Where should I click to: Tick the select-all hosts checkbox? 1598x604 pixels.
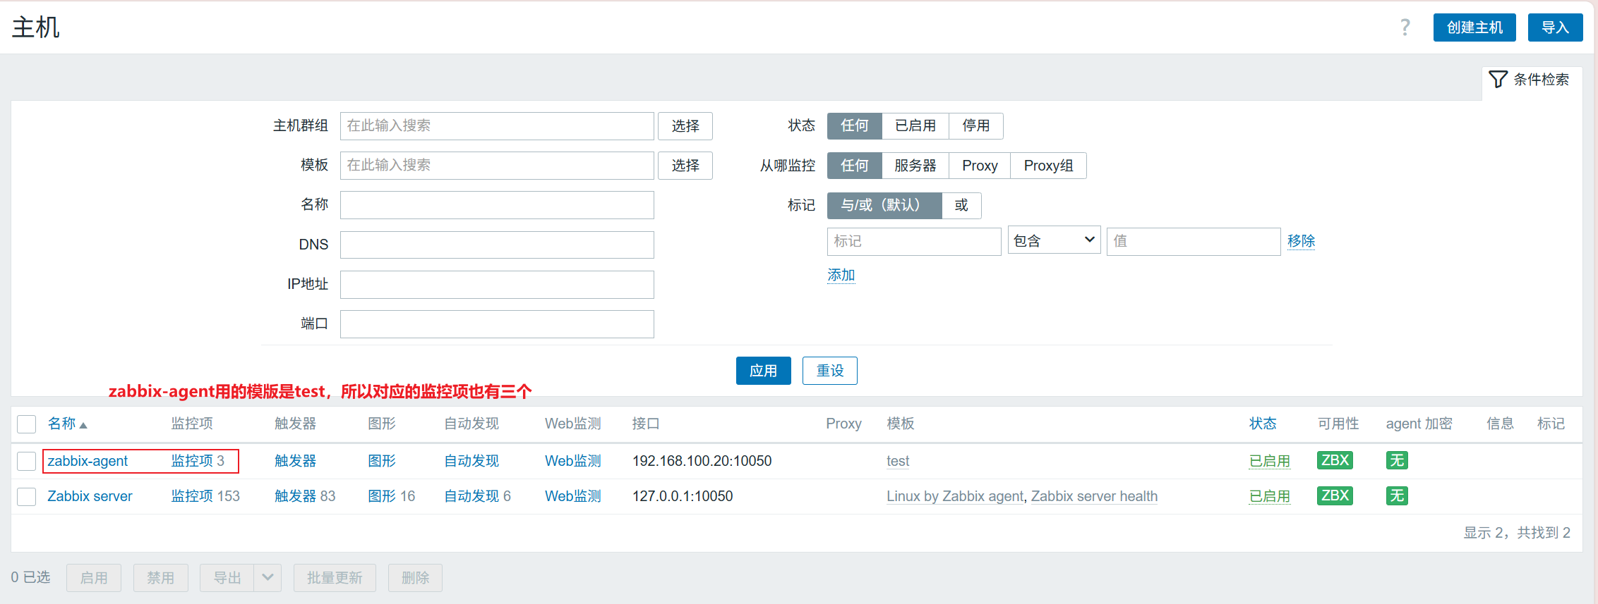point(27,424)
